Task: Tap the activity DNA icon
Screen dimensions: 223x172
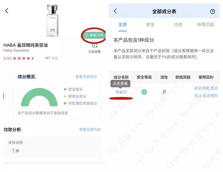Action: click(164, 92)
